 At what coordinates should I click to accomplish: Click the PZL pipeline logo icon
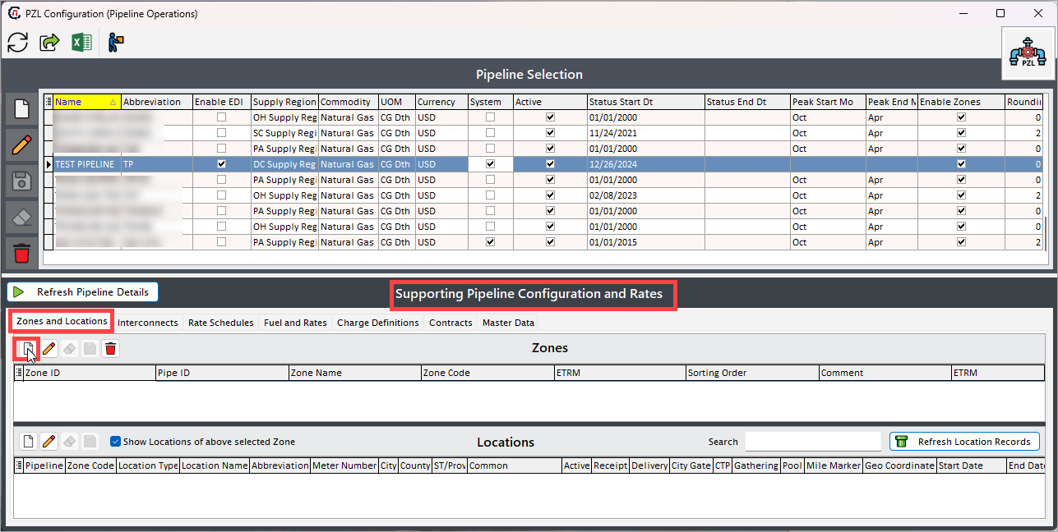tap(1028, 53)
